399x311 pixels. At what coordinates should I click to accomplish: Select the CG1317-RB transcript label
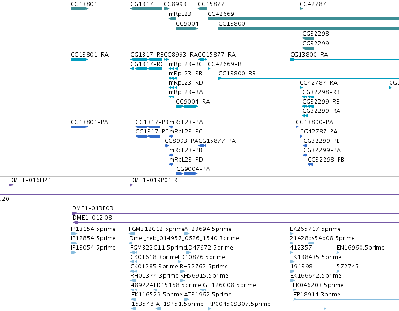pyautogui.click(x=147, y=55)
